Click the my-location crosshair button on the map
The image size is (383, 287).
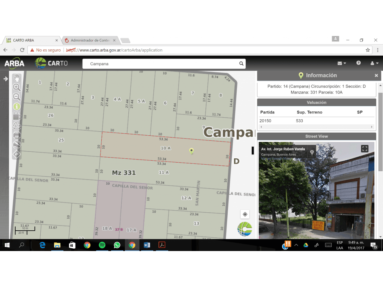(245, 214)
